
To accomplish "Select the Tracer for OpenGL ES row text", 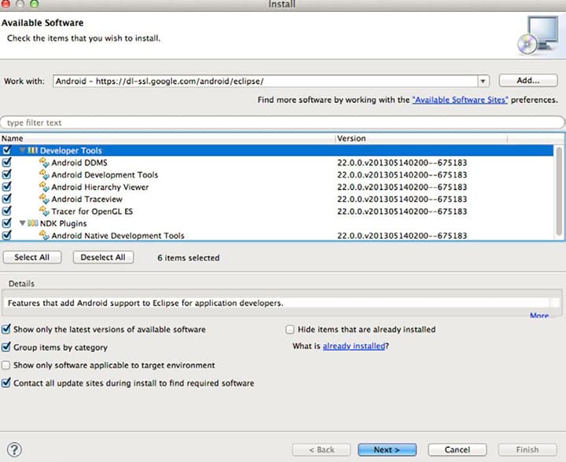I will click(92, 211).
